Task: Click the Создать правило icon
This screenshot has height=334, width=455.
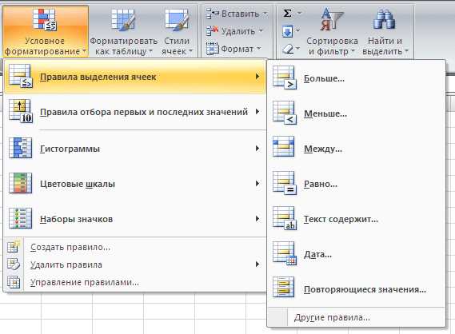Action: [14, 247]
